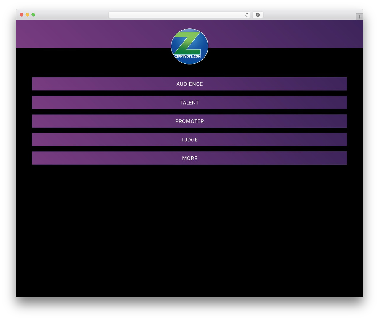Show the MORE menu options
379x320 pixels.
point(189,158)
